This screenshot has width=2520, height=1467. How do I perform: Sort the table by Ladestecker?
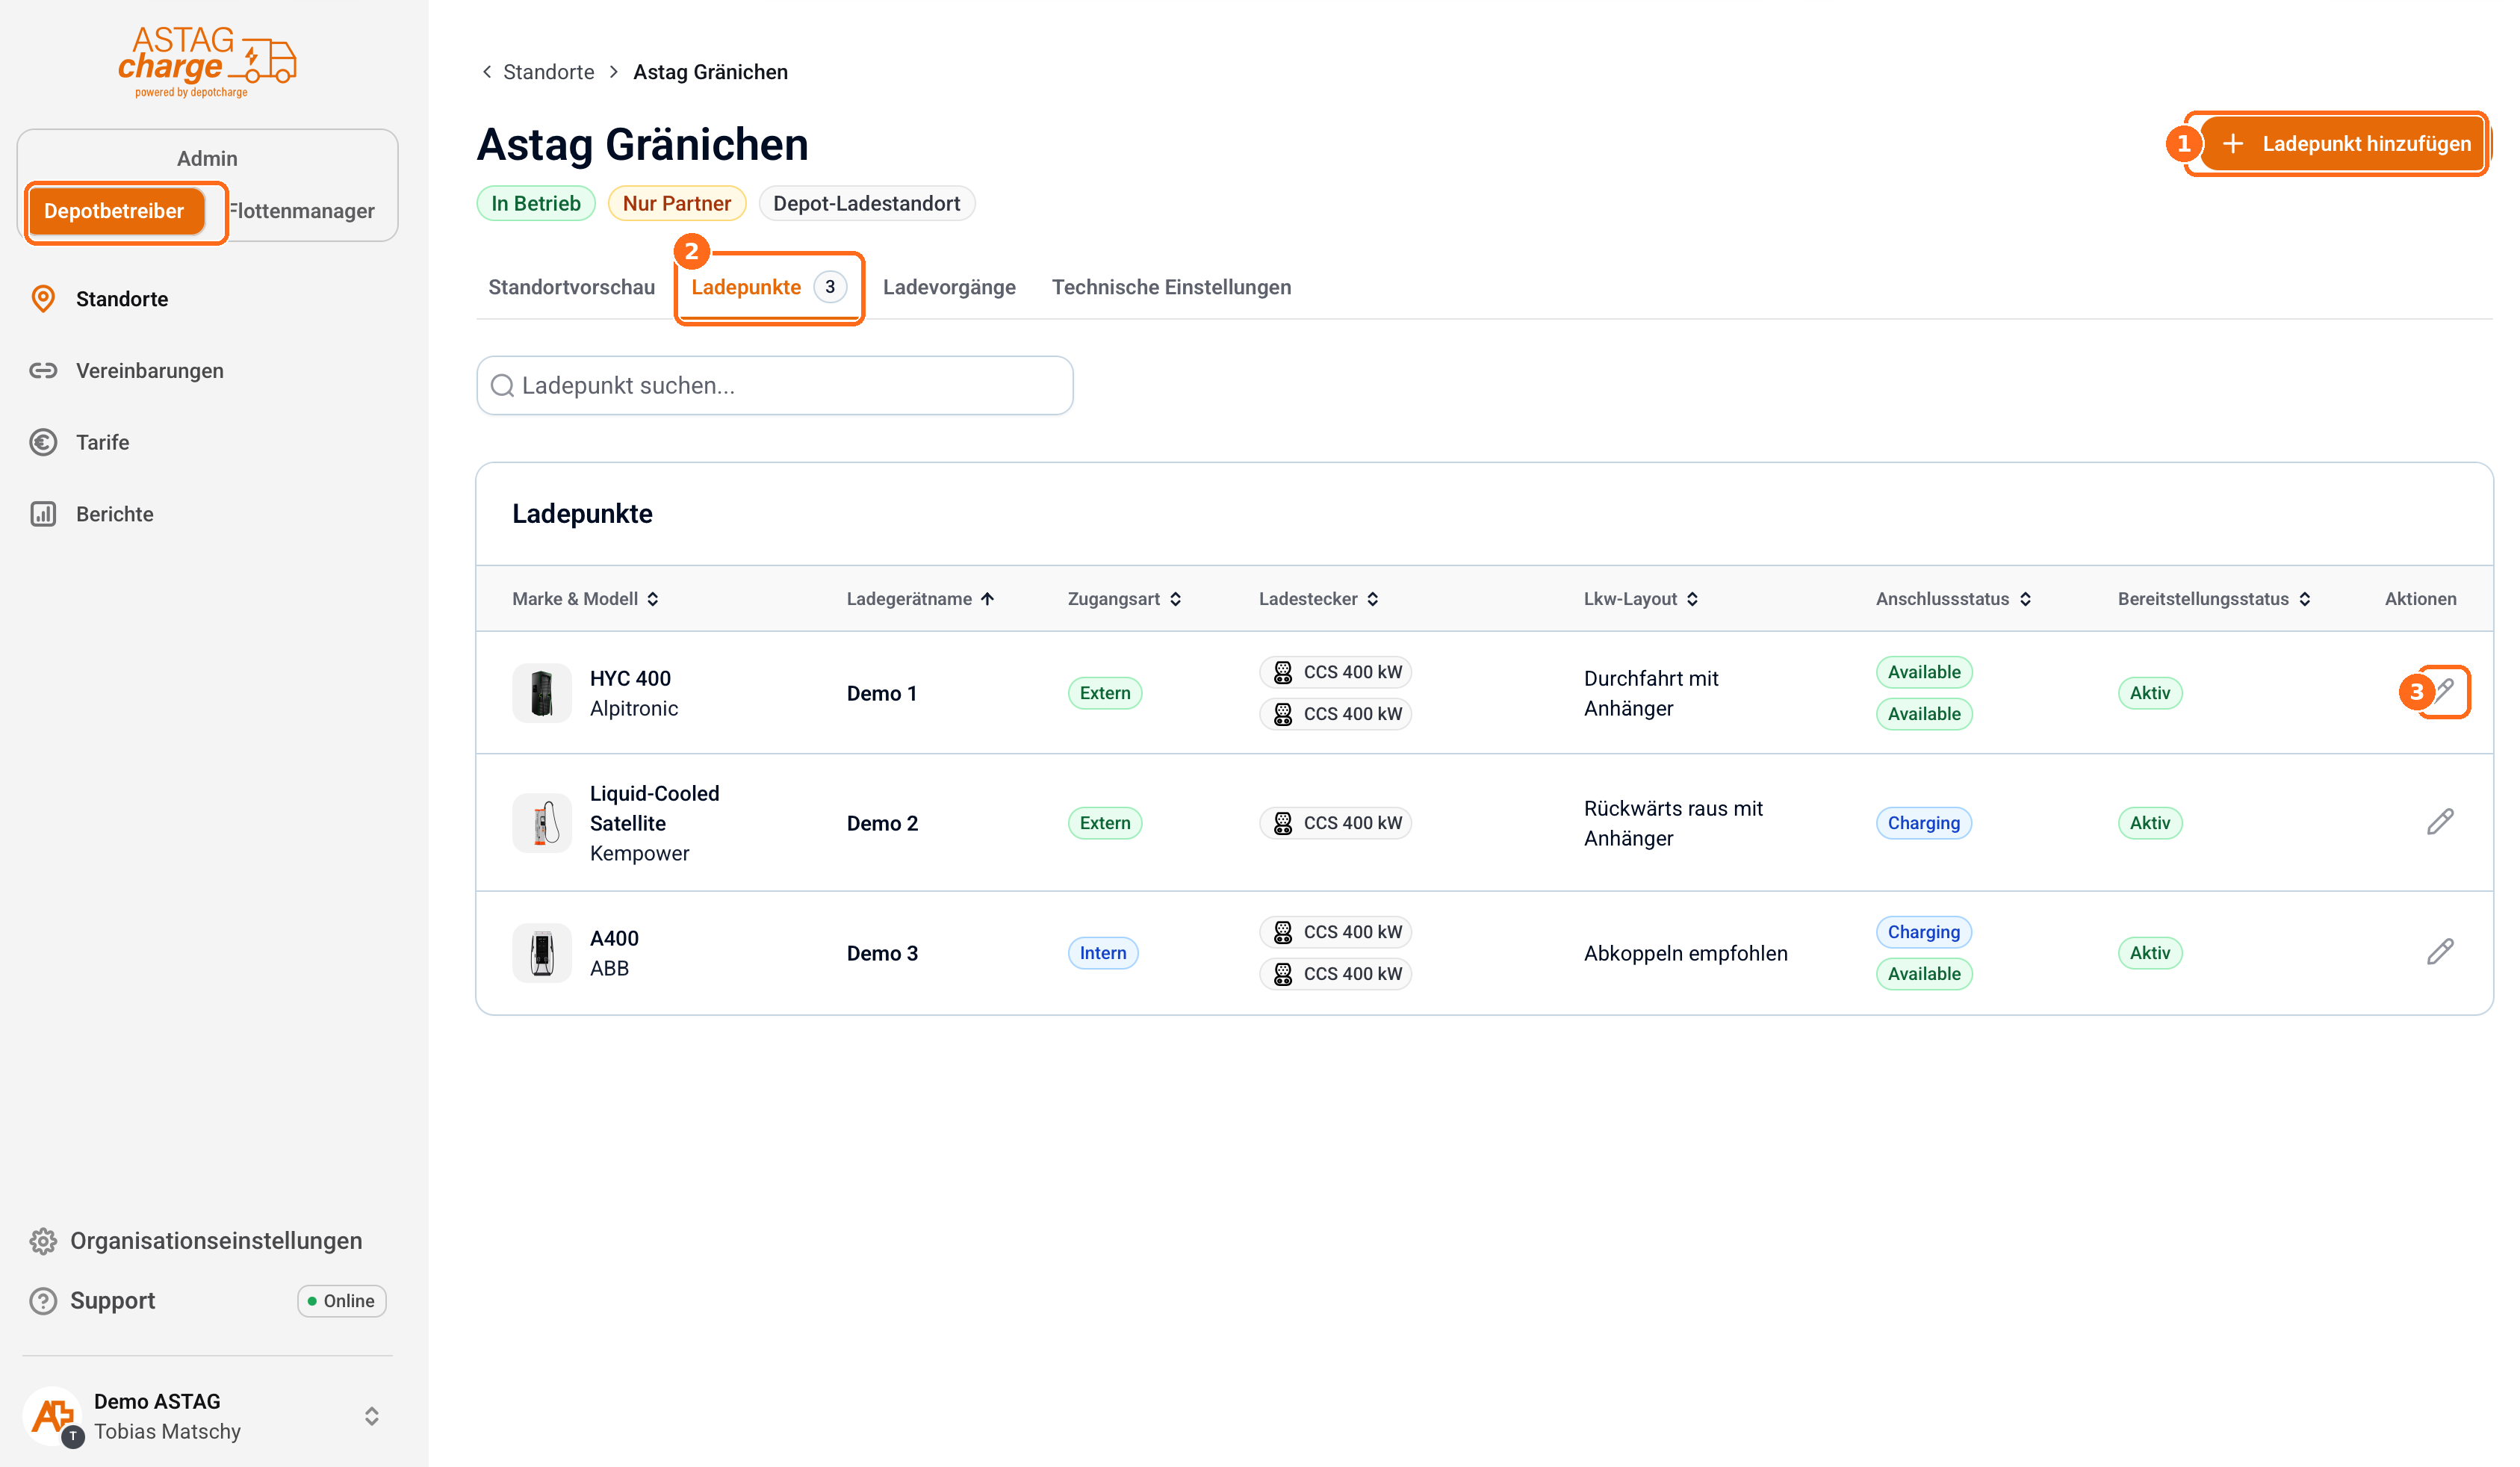[x=1319, y=599]
